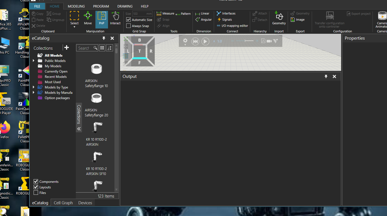Activate the Move manipulation tool
The width and height of the screenshot is (387, 216).
pyautogui.click(x=88, y=18)
